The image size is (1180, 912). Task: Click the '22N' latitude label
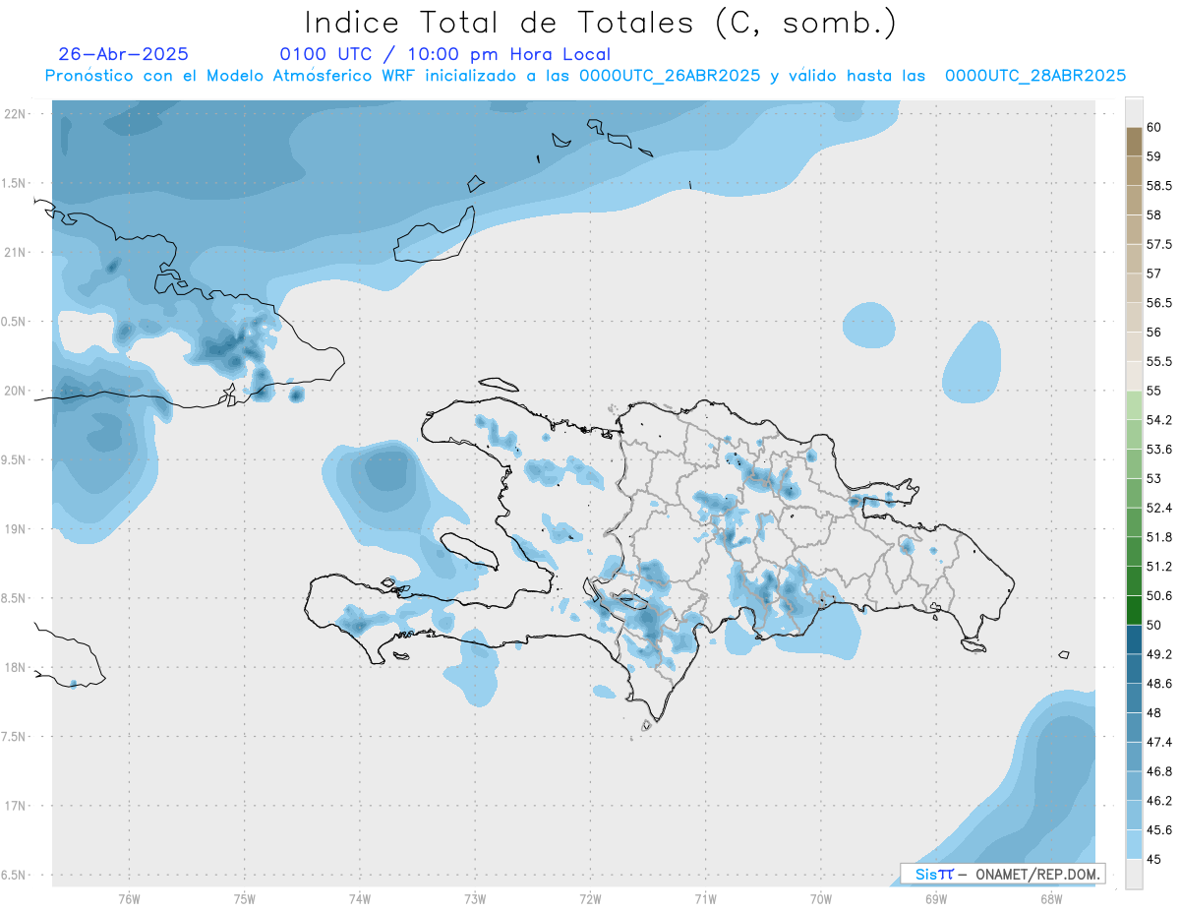pos(17,114)
